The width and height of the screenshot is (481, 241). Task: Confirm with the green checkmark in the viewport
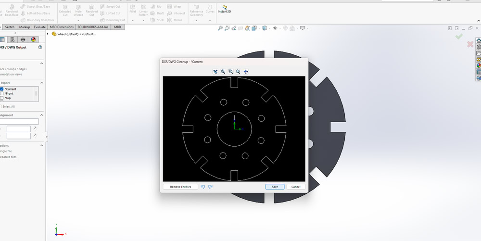click(459, 37)
